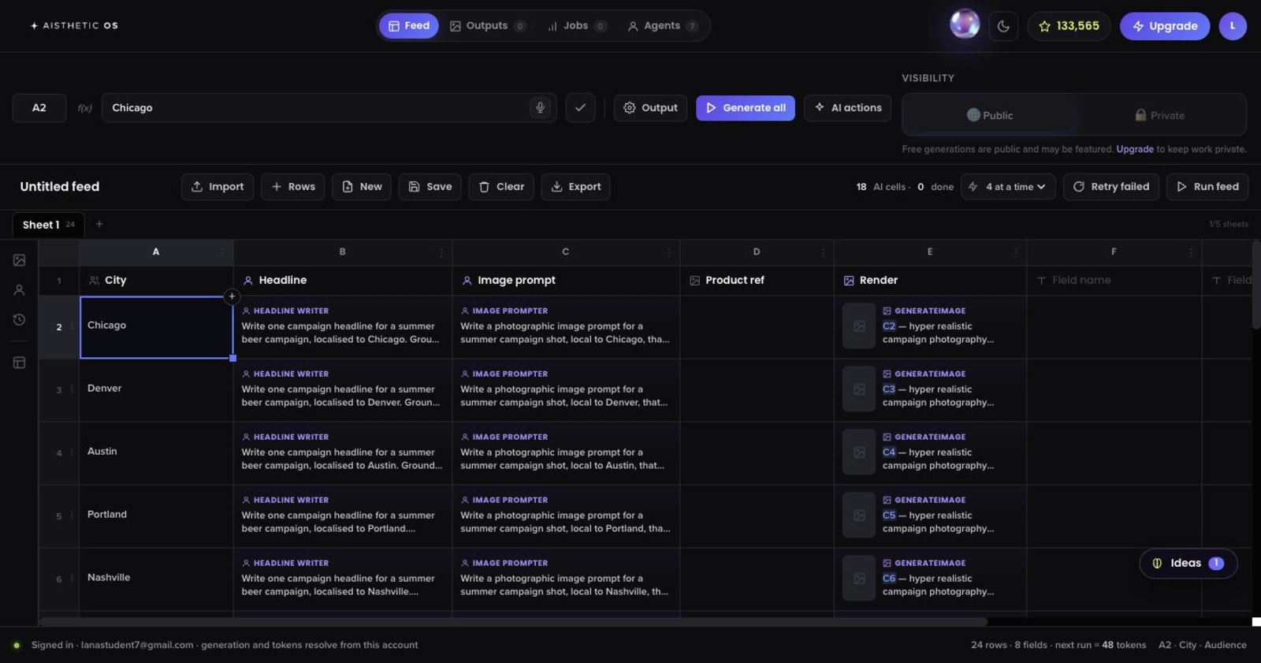
Task: Set visibility to Public
Action: (x=990, y=115)
